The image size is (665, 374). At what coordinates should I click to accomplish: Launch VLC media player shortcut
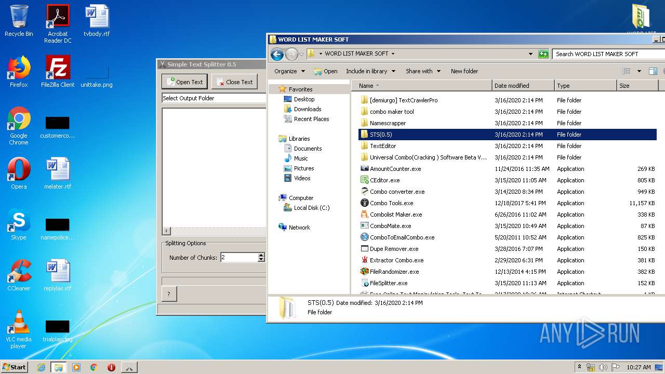(x=19, y=329)
